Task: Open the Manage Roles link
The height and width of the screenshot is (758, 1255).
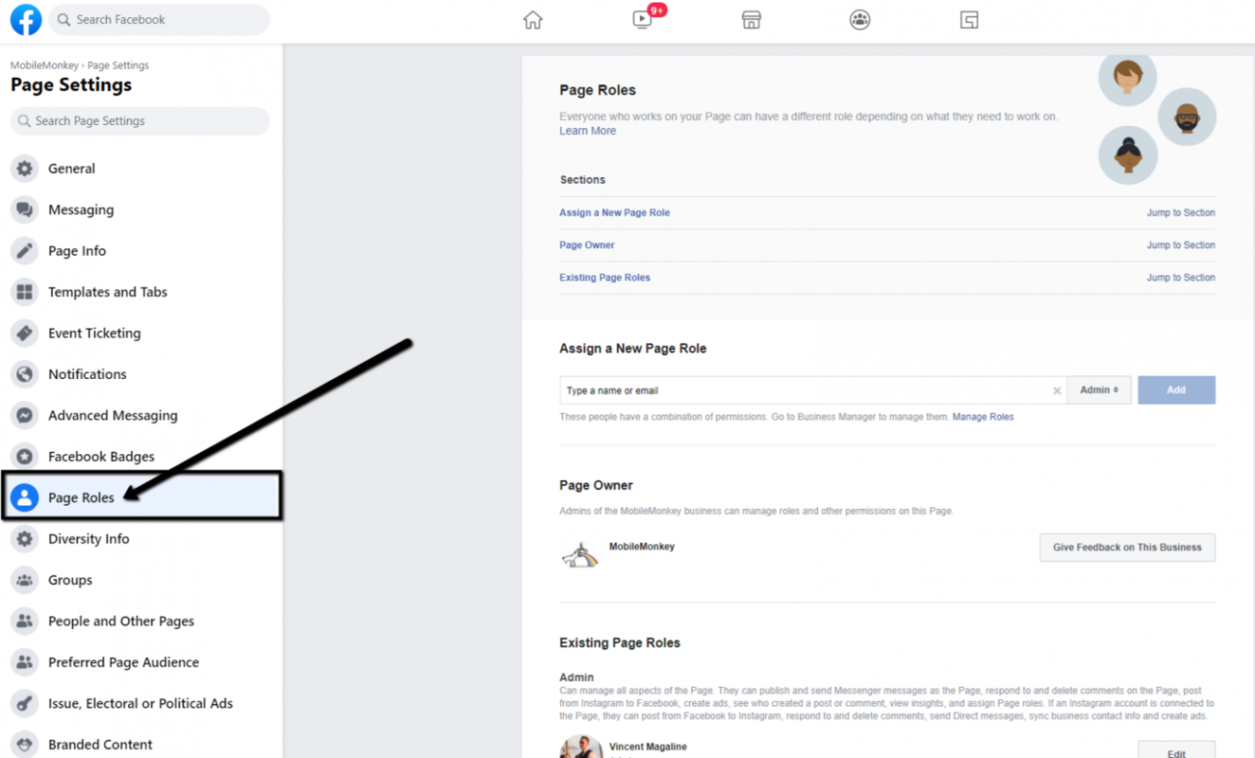Action: 983,417
